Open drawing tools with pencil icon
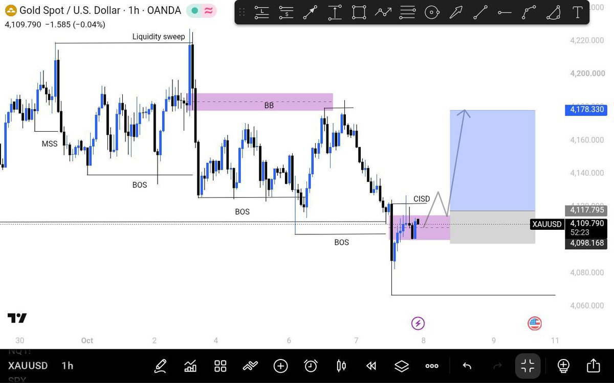The image size is (614, 383). [160, 366]
